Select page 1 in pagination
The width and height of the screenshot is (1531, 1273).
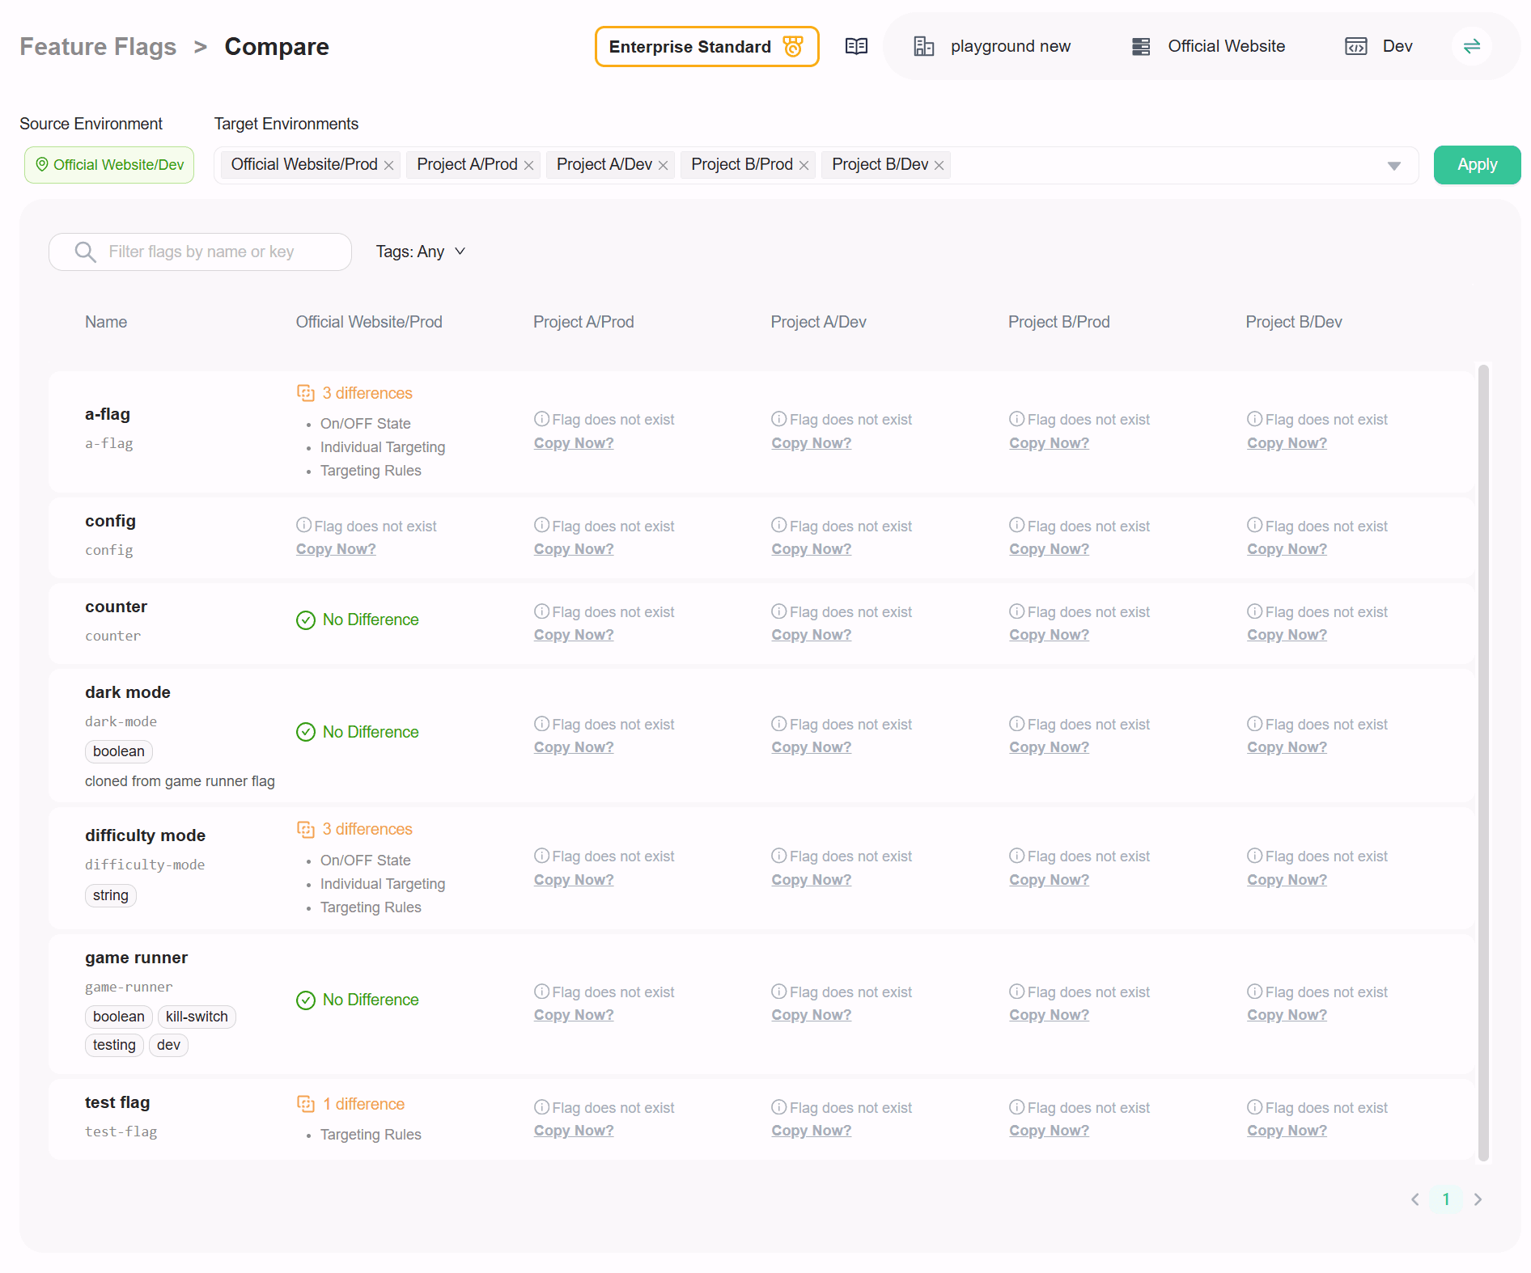point(1446,1199)
